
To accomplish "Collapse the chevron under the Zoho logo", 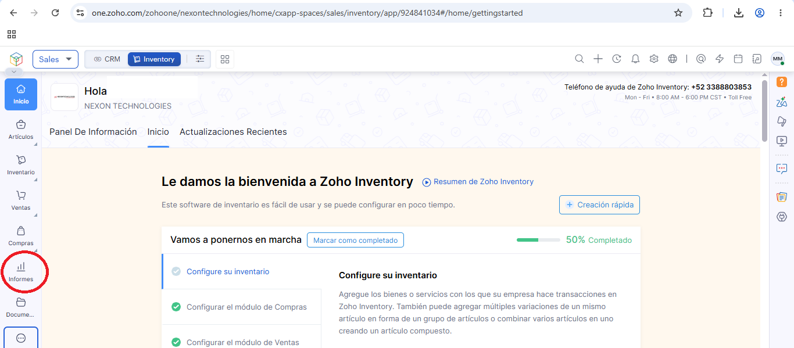I will coord(14,71).
